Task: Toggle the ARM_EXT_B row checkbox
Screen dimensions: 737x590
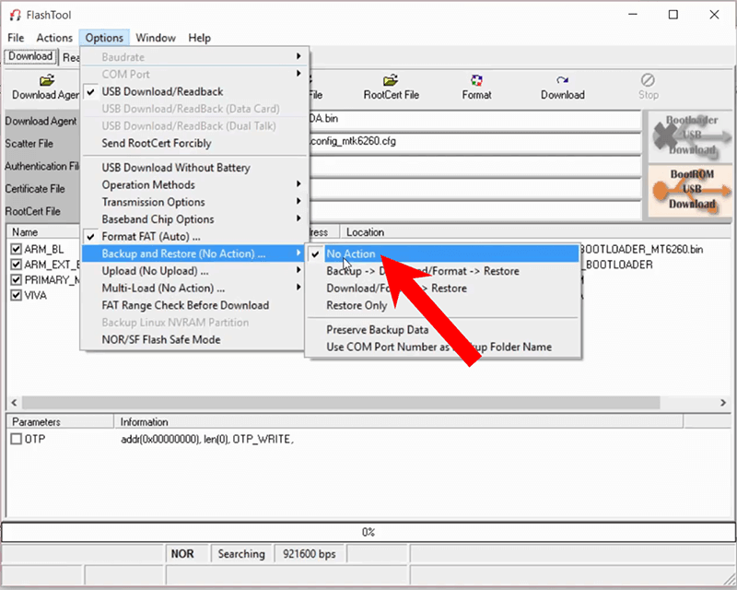Action: pos(17,265)
